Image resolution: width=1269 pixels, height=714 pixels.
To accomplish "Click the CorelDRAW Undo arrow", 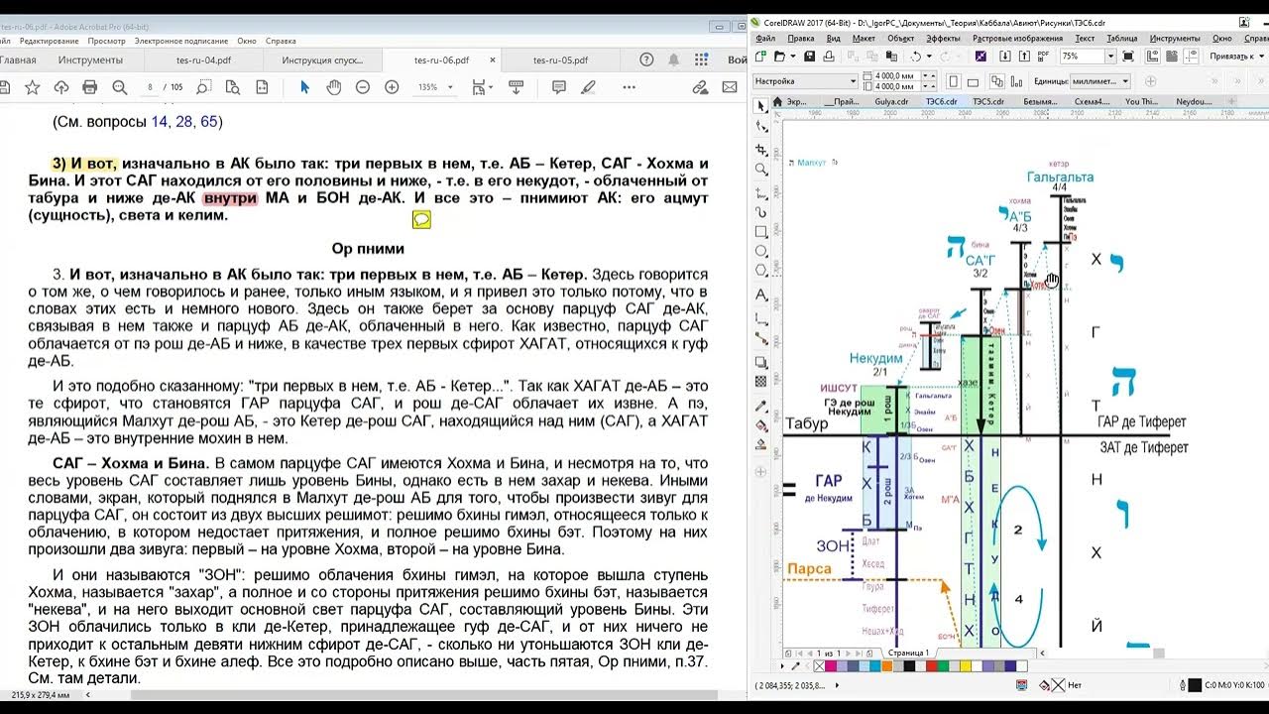I will 916,57.
